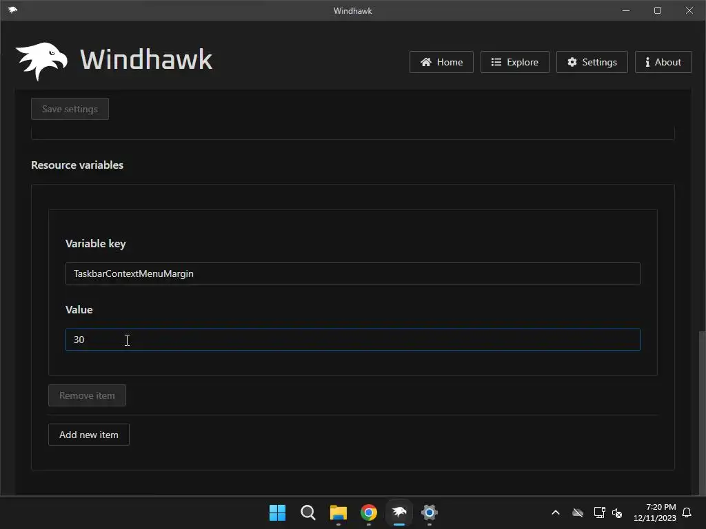Viewport: 706px width, 529px height.
Task: Click the Value label text
Action: (79, 309)
